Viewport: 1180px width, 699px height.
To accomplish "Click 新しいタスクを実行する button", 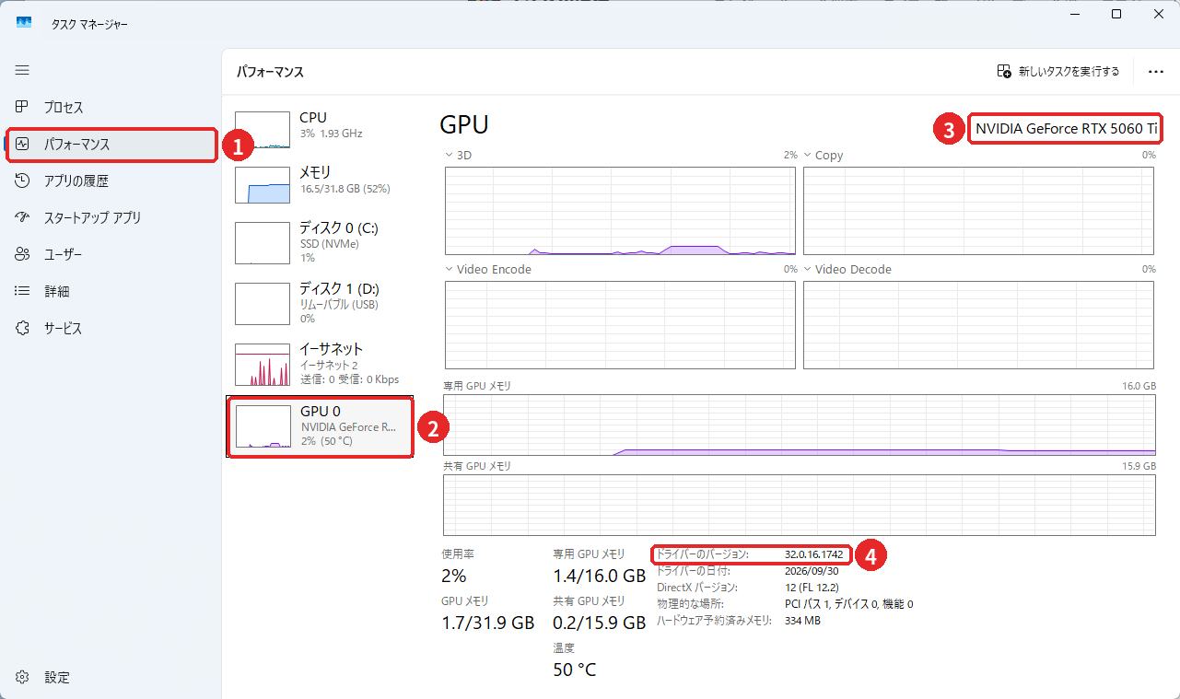I will (1058, 71).
